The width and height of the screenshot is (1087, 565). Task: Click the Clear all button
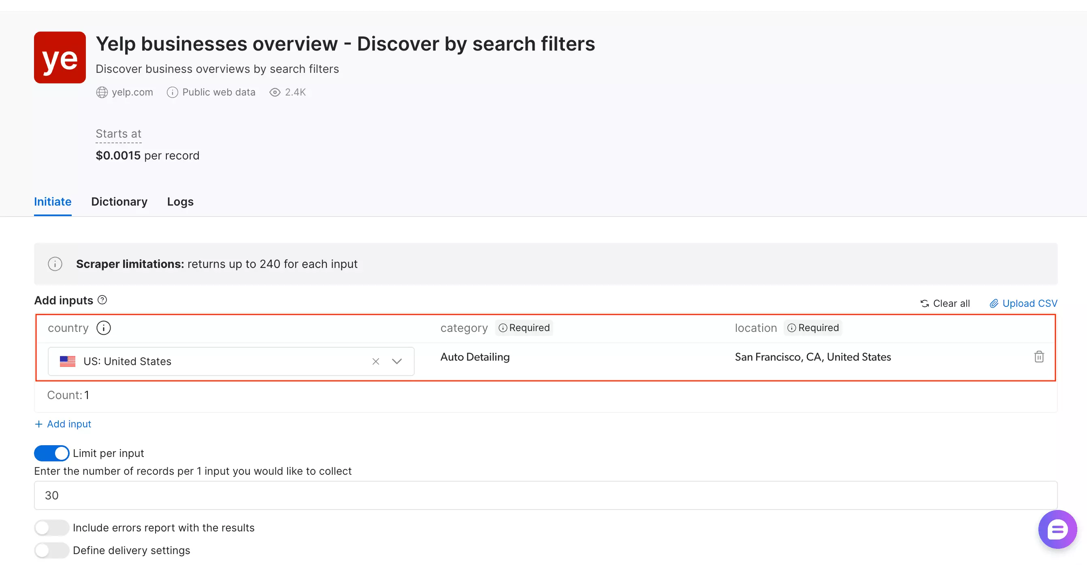point(945,304)
